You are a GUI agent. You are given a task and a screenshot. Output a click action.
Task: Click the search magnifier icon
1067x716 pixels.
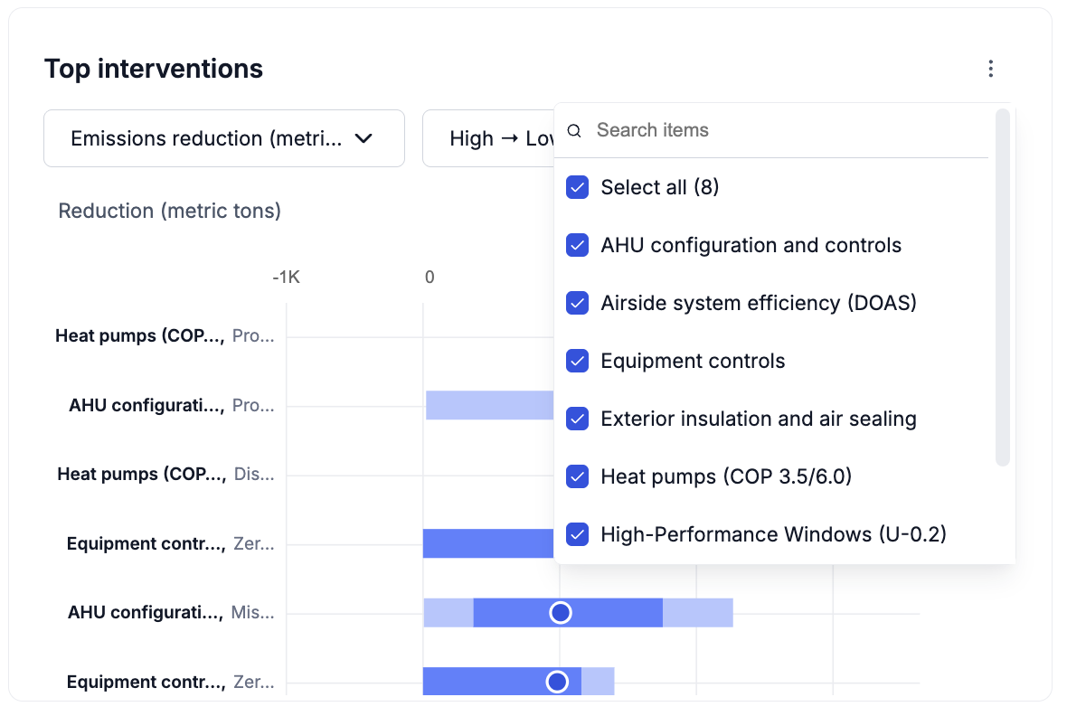(574, 131)
